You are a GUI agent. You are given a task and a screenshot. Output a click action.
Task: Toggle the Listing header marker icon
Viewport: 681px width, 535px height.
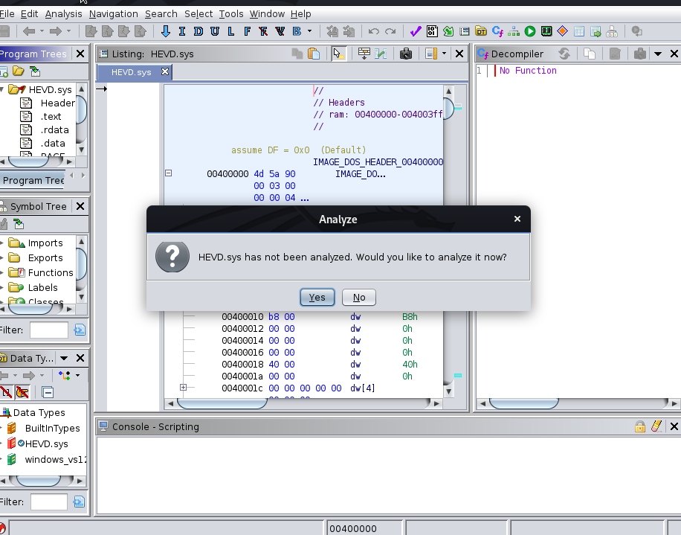381,54
